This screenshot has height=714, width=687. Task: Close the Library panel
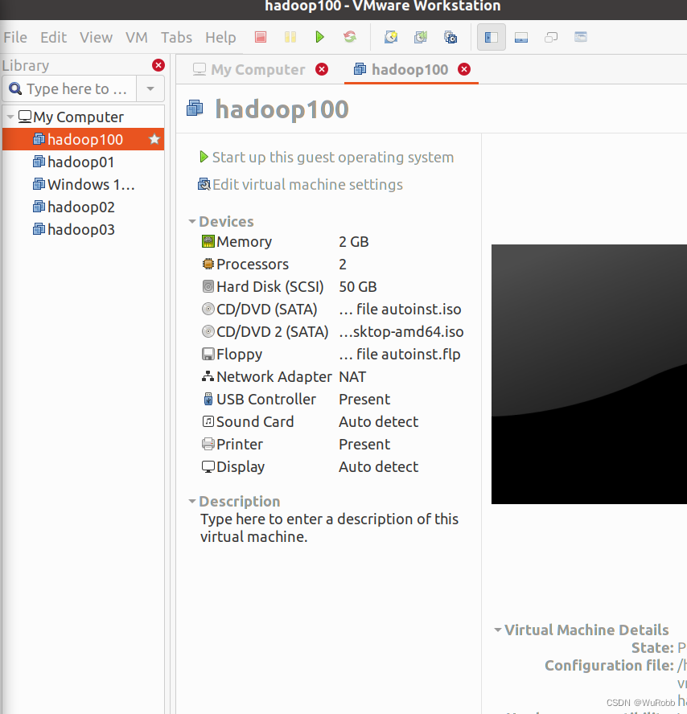click(158, 65)
